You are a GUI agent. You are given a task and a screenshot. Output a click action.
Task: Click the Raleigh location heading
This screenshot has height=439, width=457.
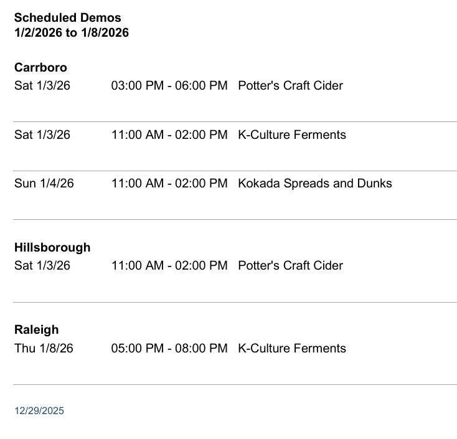click(36, 329)
